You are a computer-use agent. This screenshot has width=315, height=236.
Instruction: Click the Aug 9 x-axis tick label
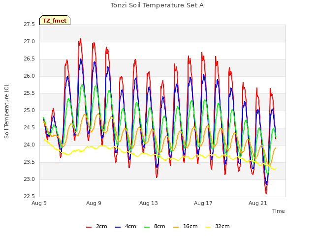94,203
